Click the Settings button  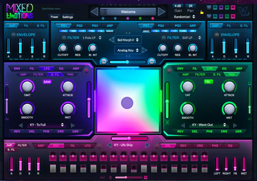(x=68, y=17)
